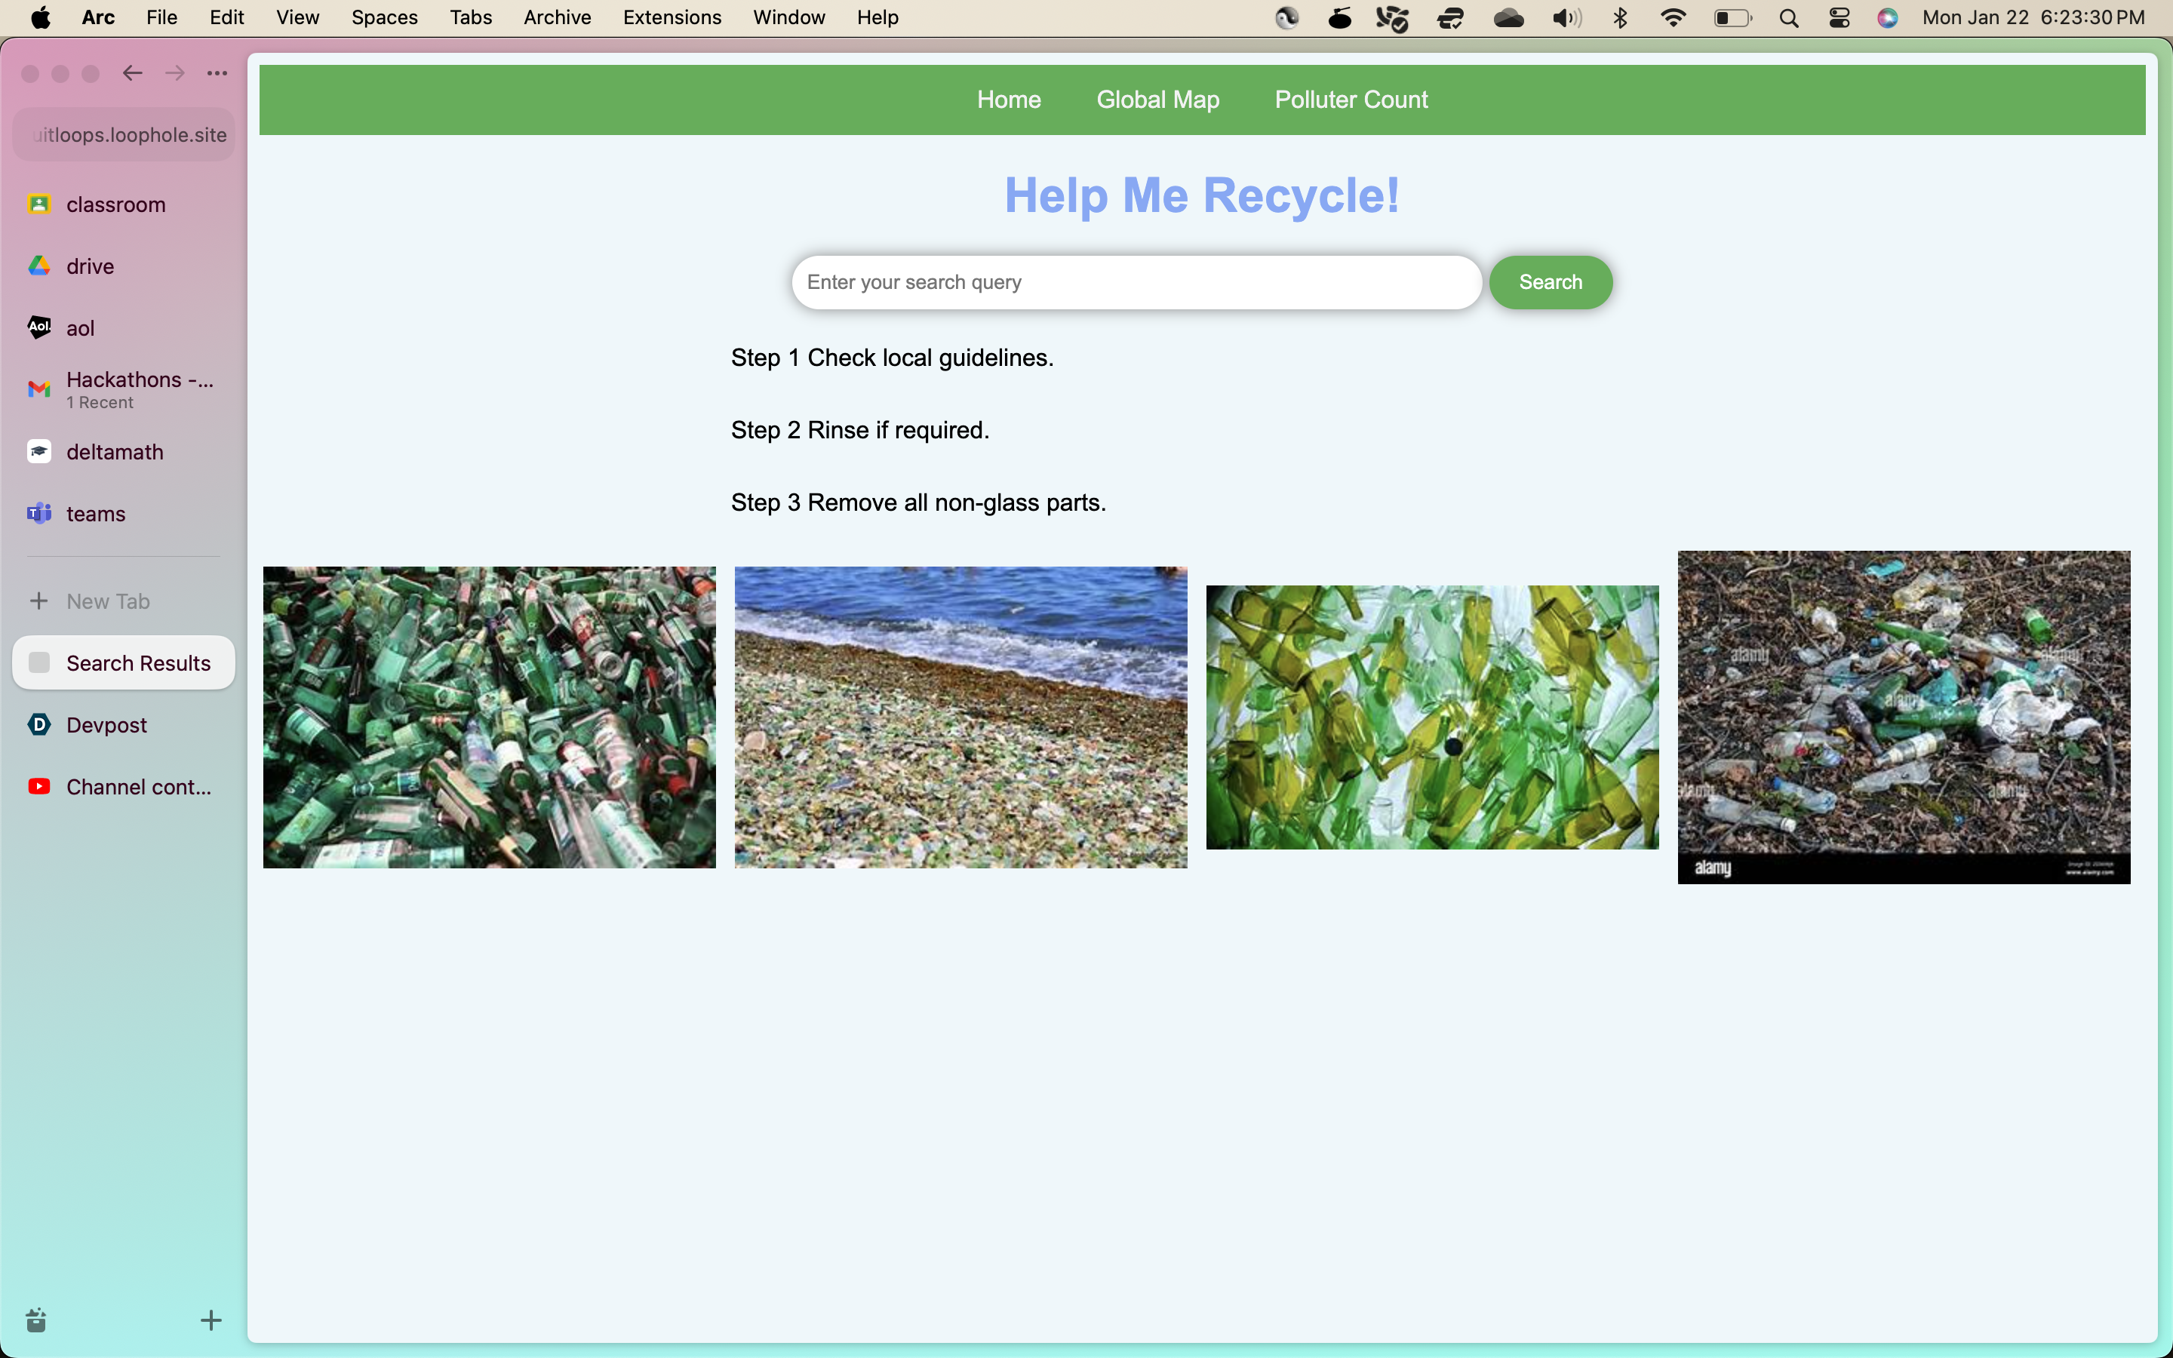Open the Global Map page link
This screenshot has height=1358, width=2173.
(1157, 100)
